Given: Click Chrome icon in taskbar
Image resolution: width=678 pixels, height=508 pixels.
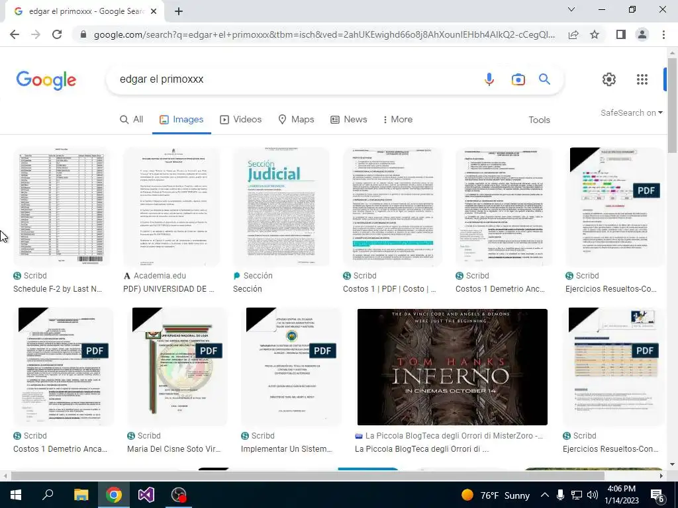Looking at the screenshot, I should [x=114, y=495].
